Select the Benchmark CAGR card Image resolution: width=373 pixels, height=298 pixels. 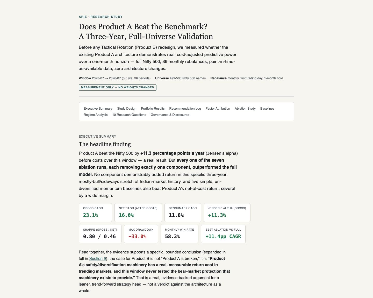[x=183, y=212]
